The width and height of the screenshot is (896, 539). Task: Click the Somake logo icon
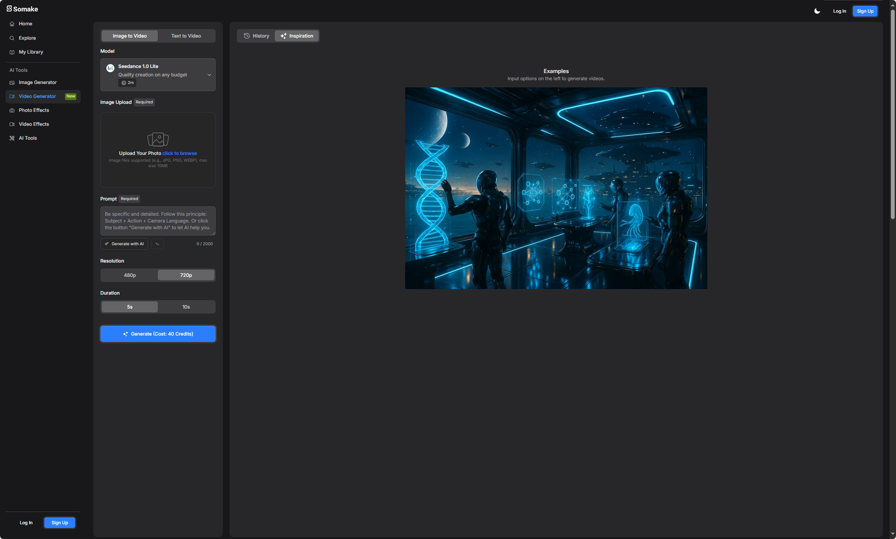pos(9,9)
